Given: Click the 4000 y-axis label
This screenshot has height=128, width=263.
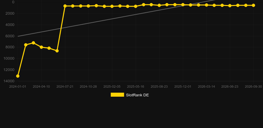Looking at the screenshot, I should (x=10, y=25).
